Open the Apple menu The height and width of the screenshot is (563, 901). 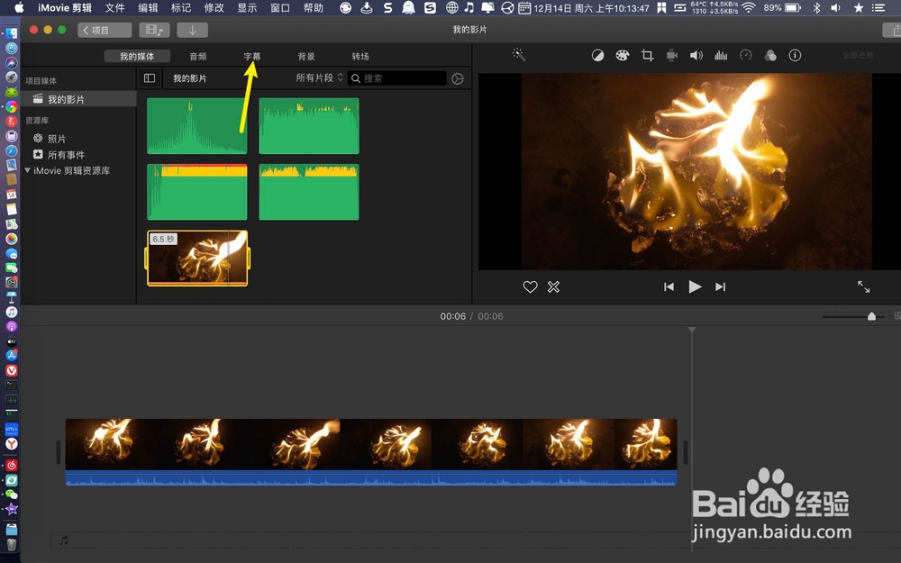19,8
